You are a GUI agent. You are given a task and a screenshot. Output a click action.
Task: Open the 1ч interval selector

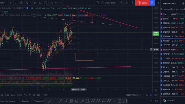(11, 3)
